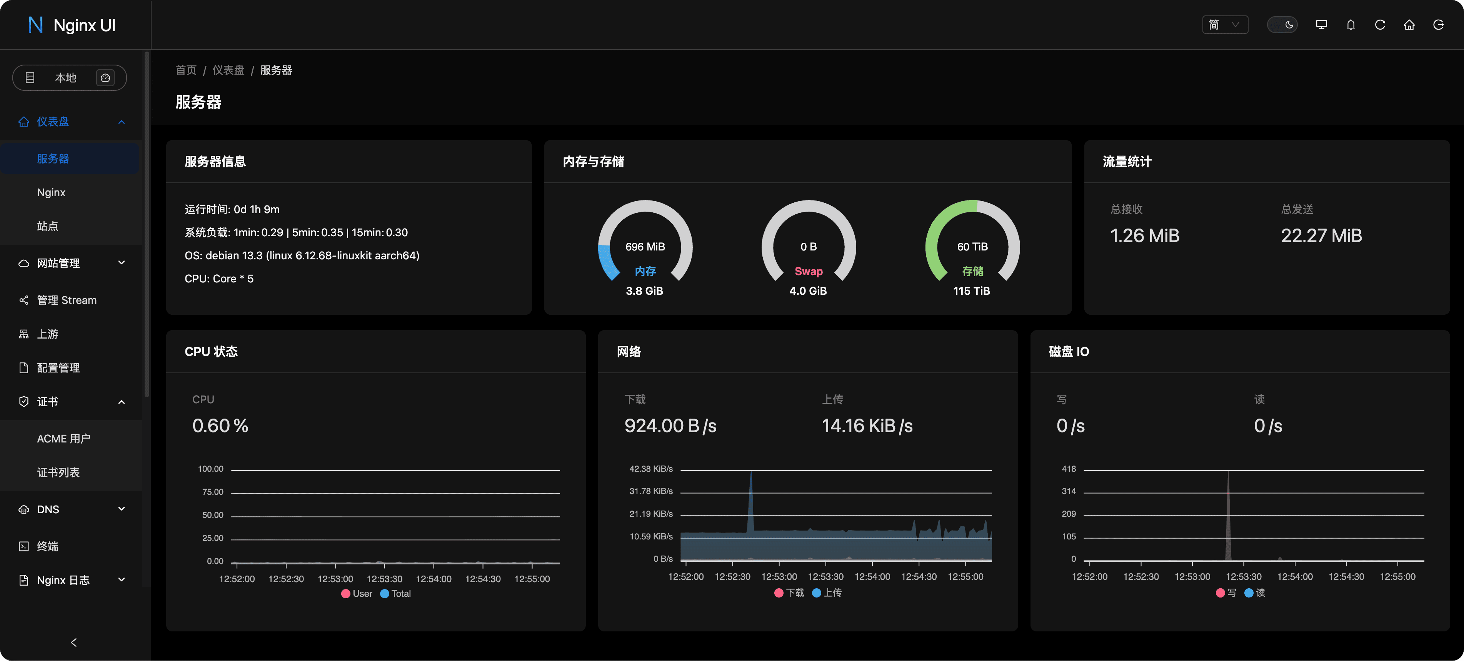Click the desktop monitor icon in header
This screenshot has width=1464, height=661.
coord(1321,25)
